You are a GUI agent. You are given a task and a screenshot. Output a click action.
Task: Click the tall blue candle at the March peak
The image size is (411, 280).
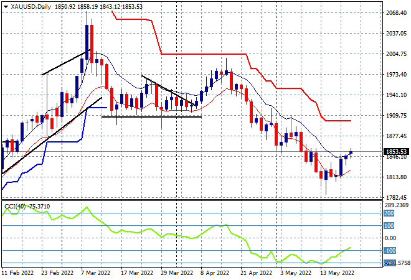(x=87, y=42)
